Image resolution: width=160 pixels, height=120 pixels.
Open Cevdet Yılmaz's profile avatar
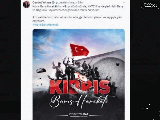(26, 4)
